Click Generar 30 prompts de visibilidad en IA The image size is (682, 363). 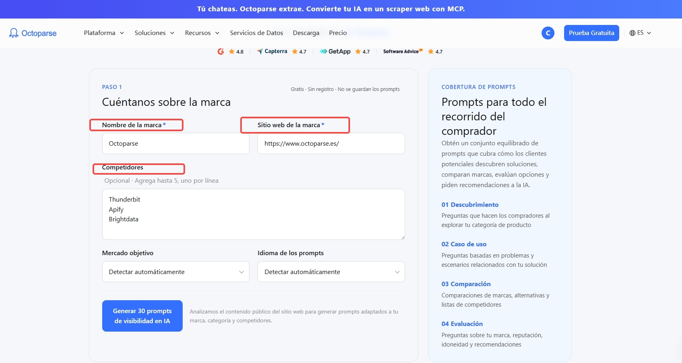click(x=142, y=316)
